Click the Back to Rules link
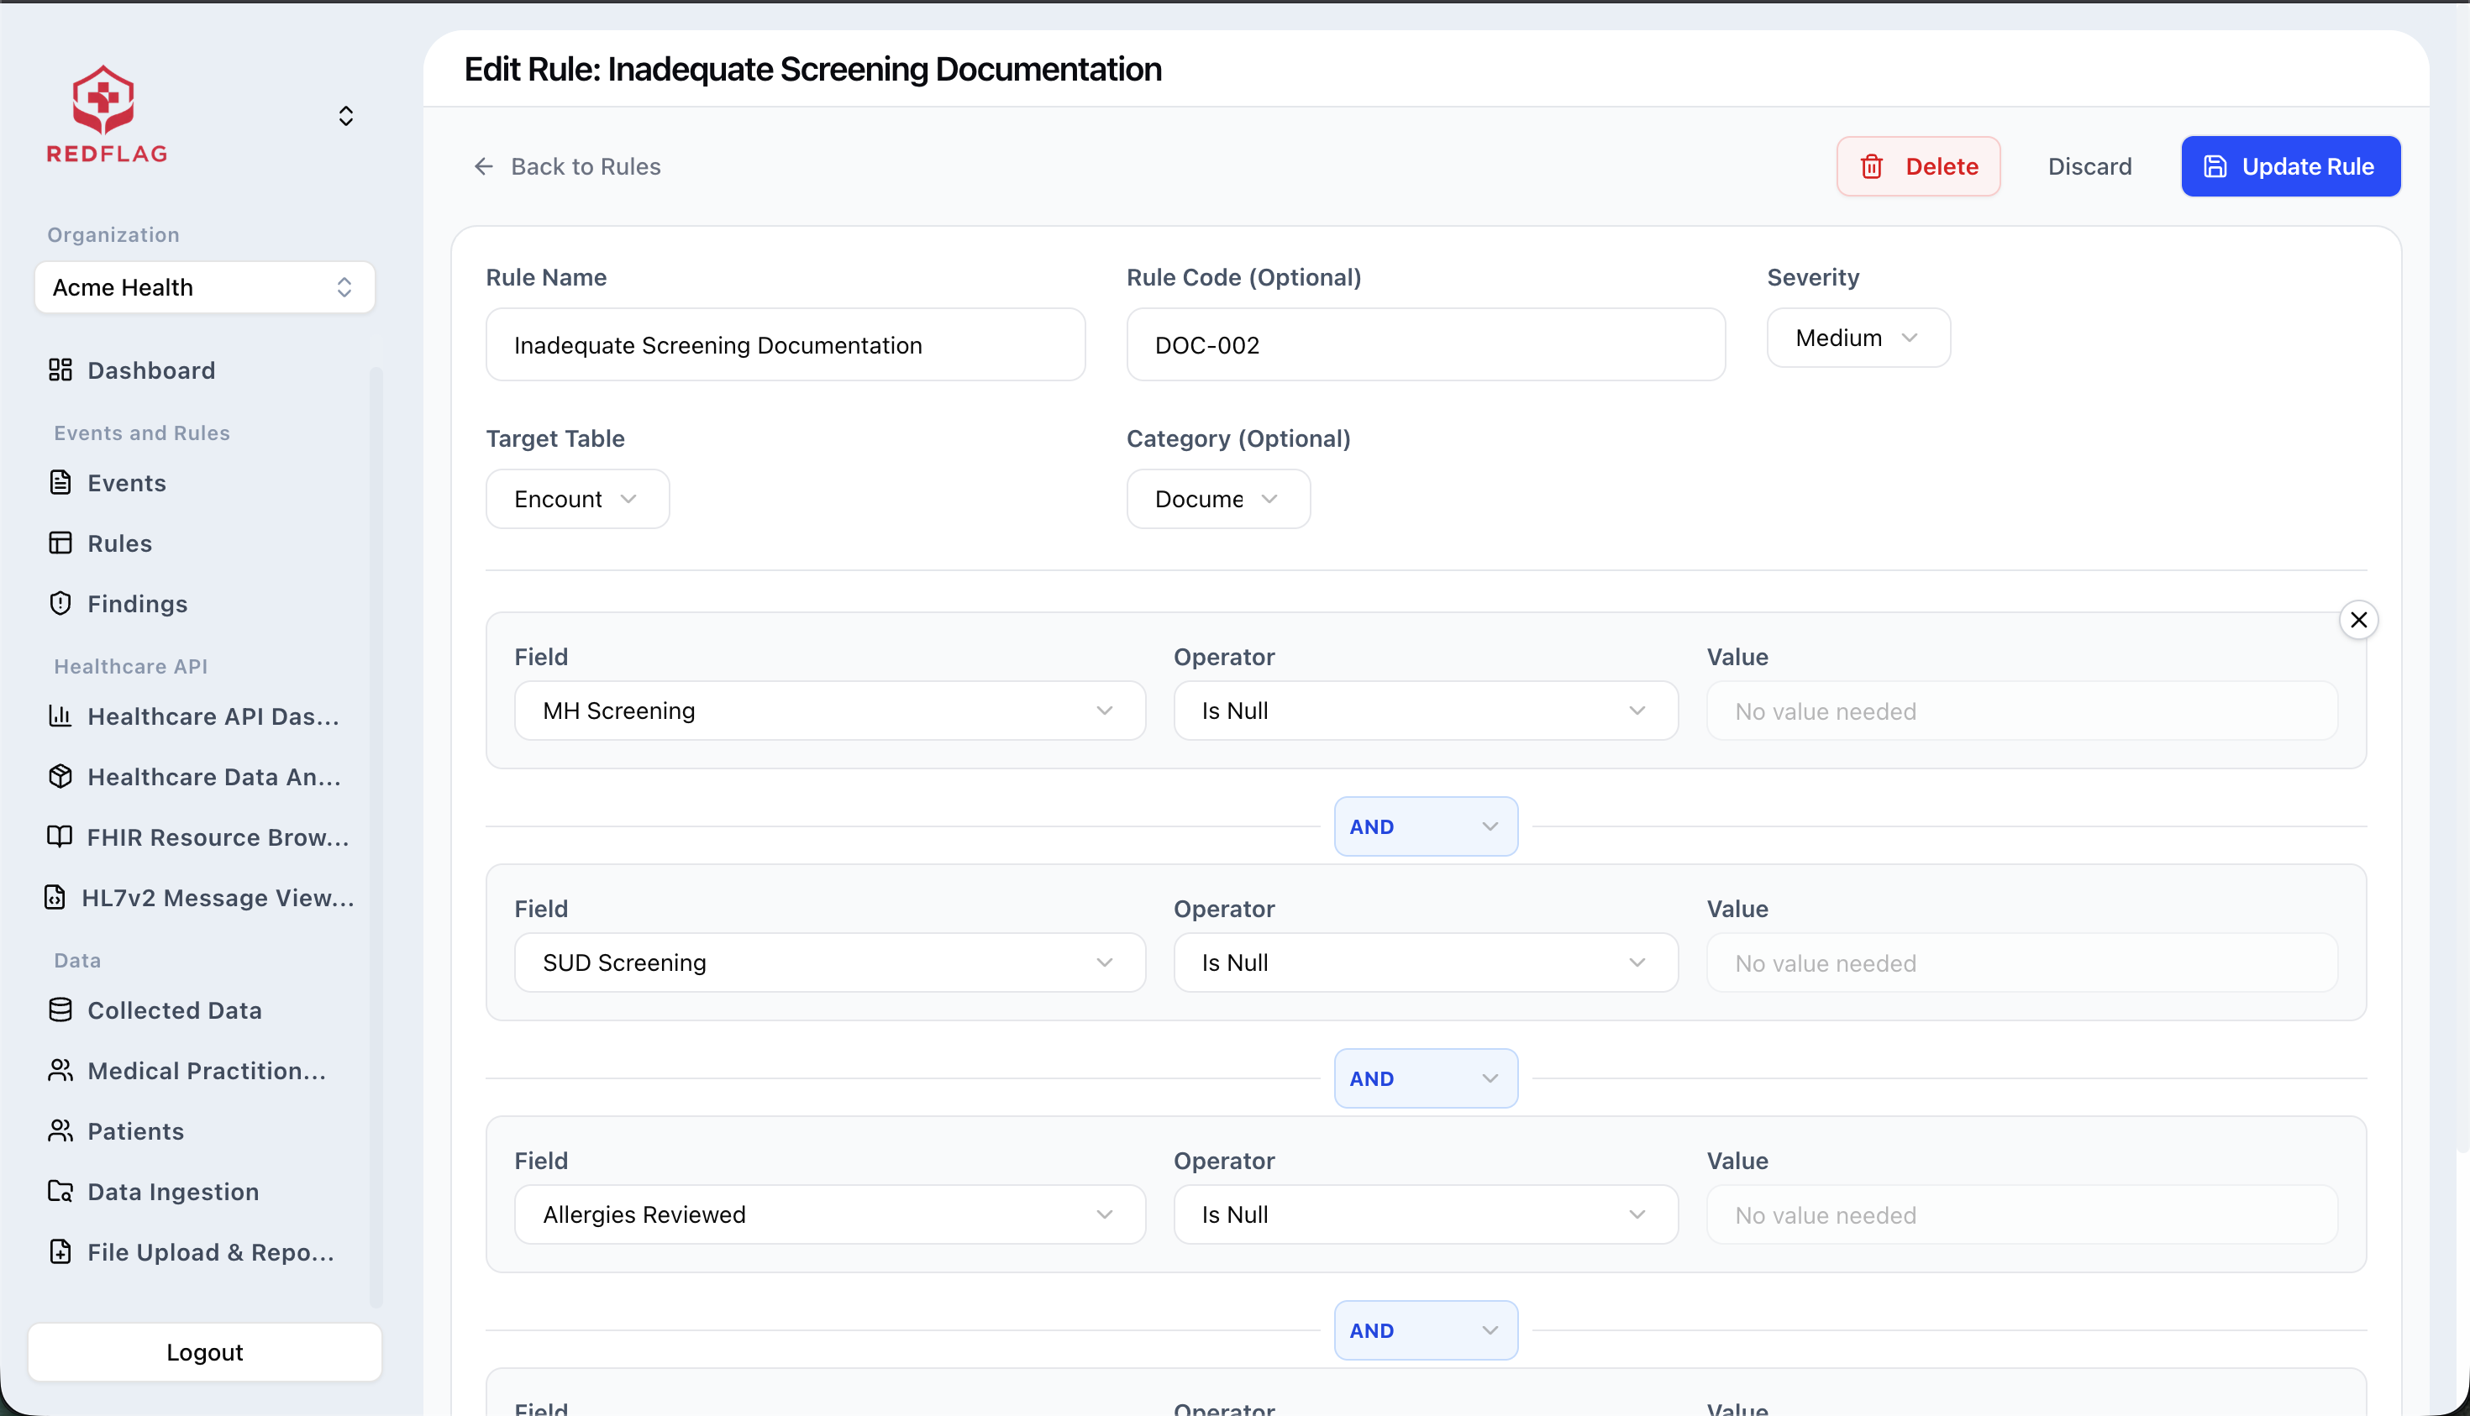The image size is (2470, 1416). click(x=567, y=166)
